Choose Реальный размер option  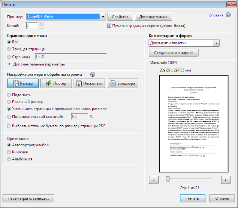click(9, 102)
